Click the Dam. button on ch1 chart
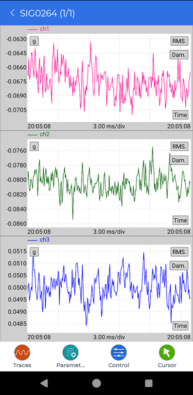This screenshot has height=395, width=193. click(x=179, y=55)
